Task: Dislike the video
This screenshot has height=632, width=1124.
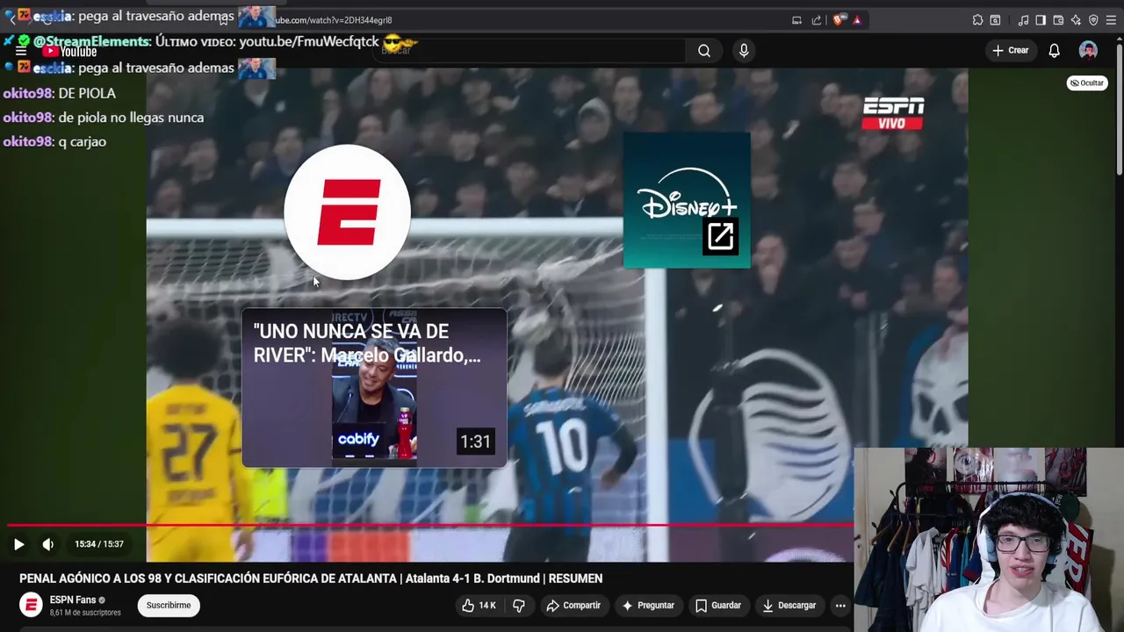Action: pos(519,606)
